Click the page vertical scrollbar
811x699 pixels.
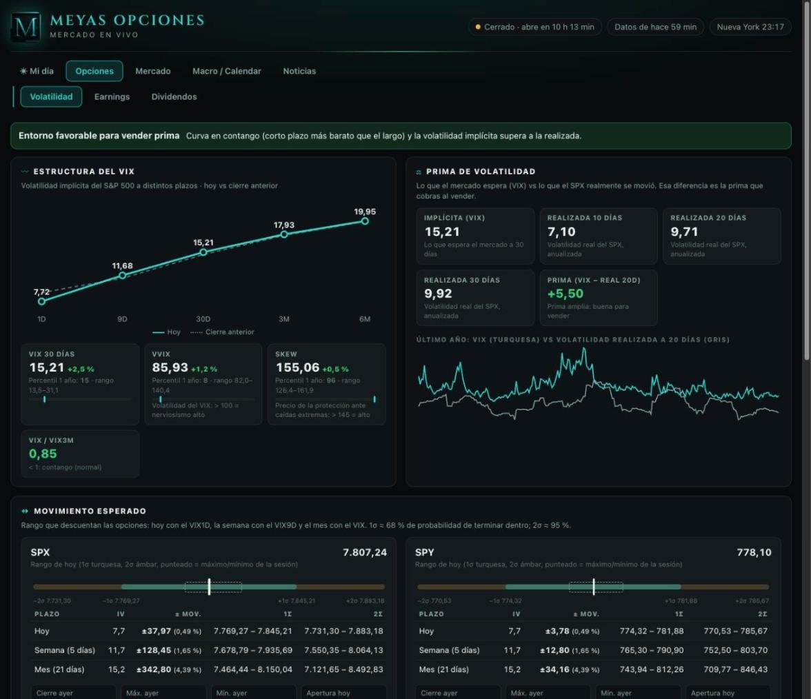coord(807,181)
